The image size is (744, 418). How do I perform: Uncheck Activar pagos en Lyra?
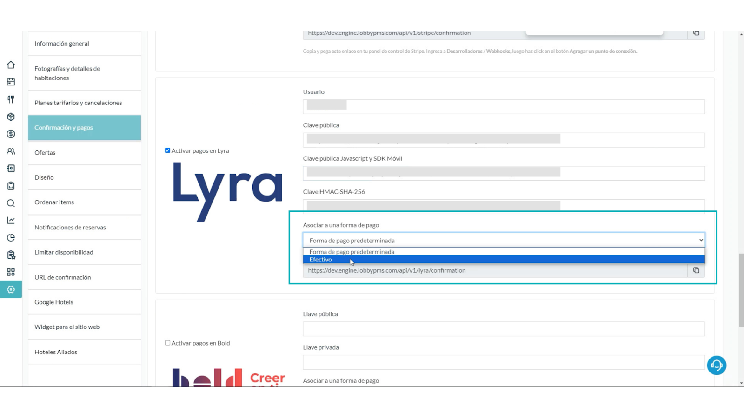click(167, 150)
